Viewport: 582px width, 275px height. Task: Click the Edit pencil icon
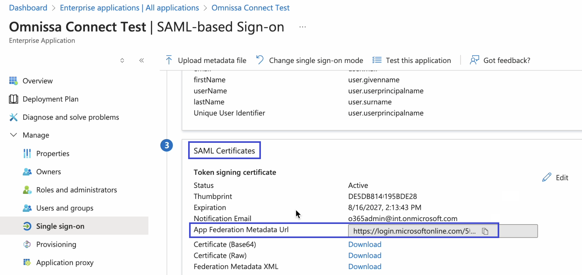[x=547, y=177]
